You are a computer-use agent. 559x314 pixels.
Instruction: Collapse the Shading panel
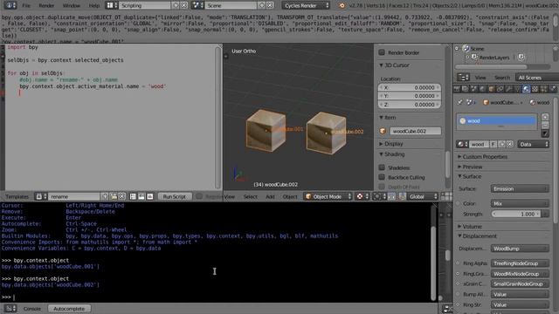click(392, 154)
